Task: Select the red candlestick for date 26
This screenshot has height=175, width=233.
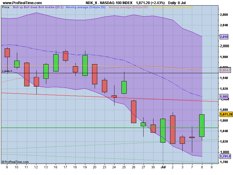Action: click(x=134, y=112)
